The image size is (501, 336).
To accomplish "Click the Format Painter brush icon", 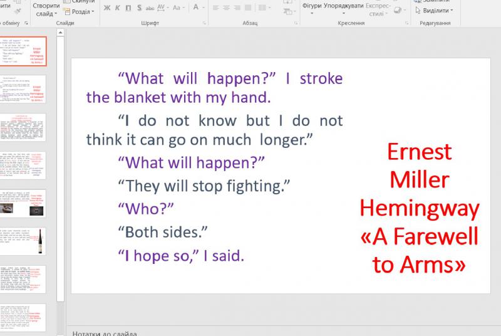I will (18, 11).
